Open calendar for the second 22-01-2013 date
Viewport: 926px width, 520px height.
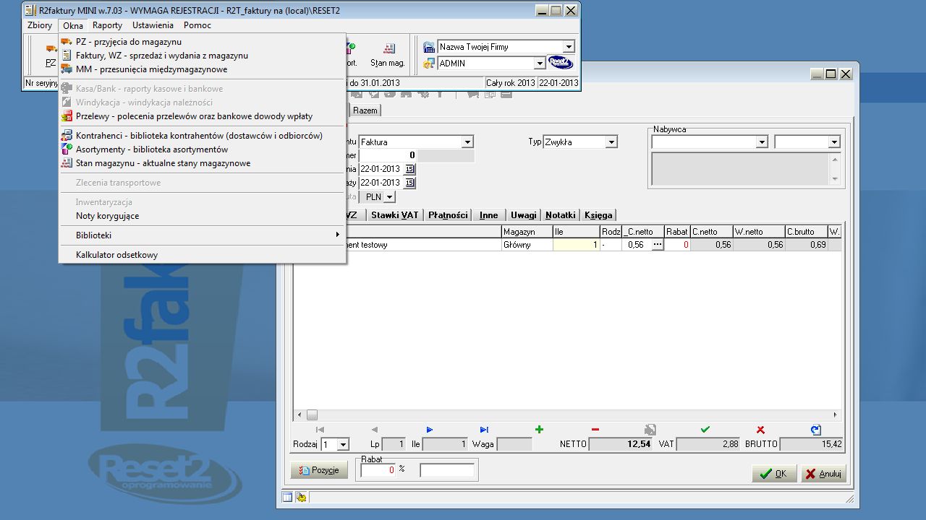click(x=409, y=183)
